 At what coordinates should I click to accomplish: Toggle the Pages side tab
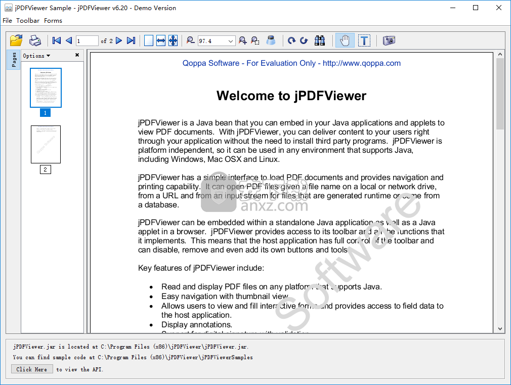click(x=14, y=60)
